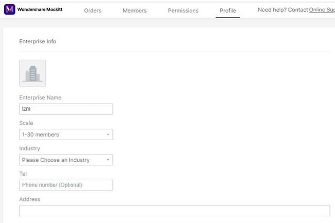Click the Enterprise Name label
Viewport: 335px width, 223px height.
point(40,97)
